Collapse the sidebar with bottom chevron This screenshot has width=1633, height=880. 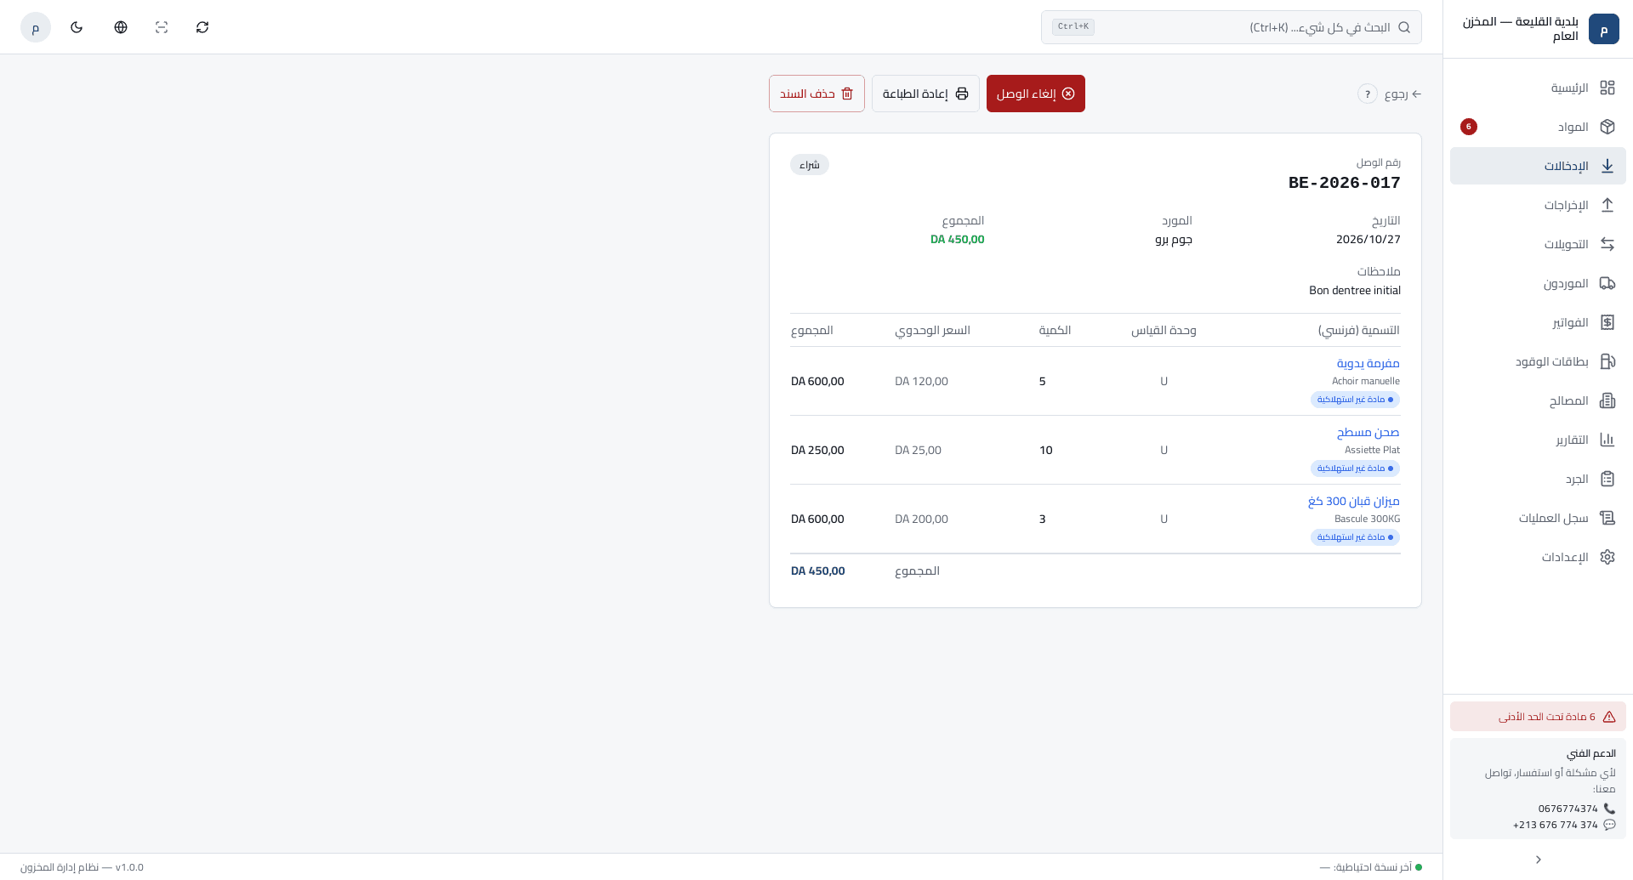tap(1538, 860)
